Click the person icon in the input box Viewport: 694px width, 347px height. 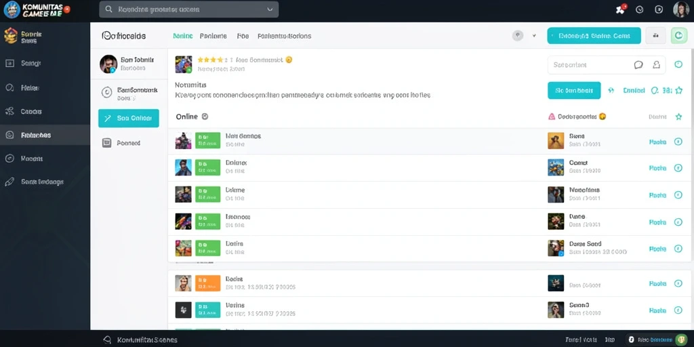point(656,65)
